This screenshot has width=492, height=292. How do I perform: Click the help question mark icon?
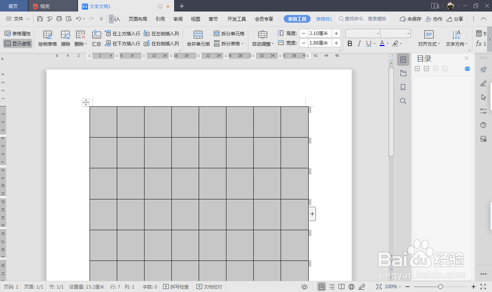(x=484, y=125)
